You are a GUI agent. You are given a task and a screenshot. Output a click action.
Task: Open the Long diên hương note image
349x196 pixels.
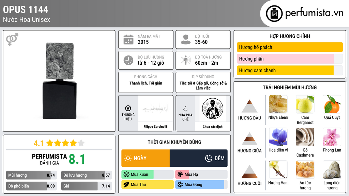coord(332,169)
